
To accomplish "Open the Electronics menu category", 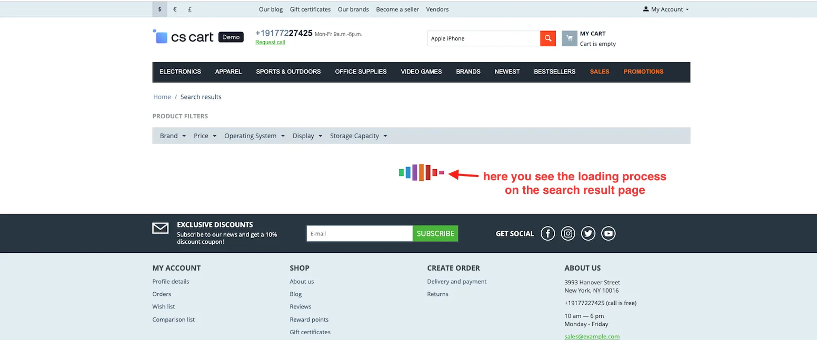I will (x=180, y=71).
